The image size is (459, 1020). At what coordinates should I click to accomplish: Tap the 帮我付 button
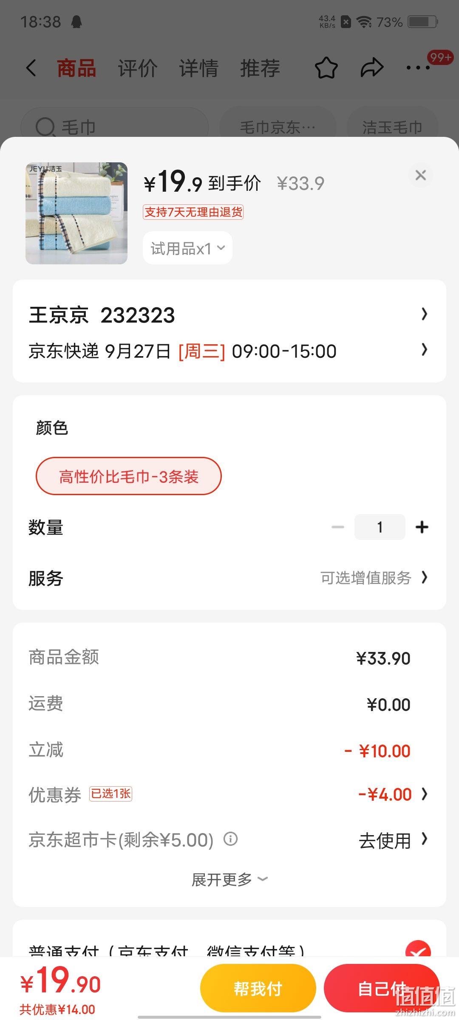click(258, 988)
